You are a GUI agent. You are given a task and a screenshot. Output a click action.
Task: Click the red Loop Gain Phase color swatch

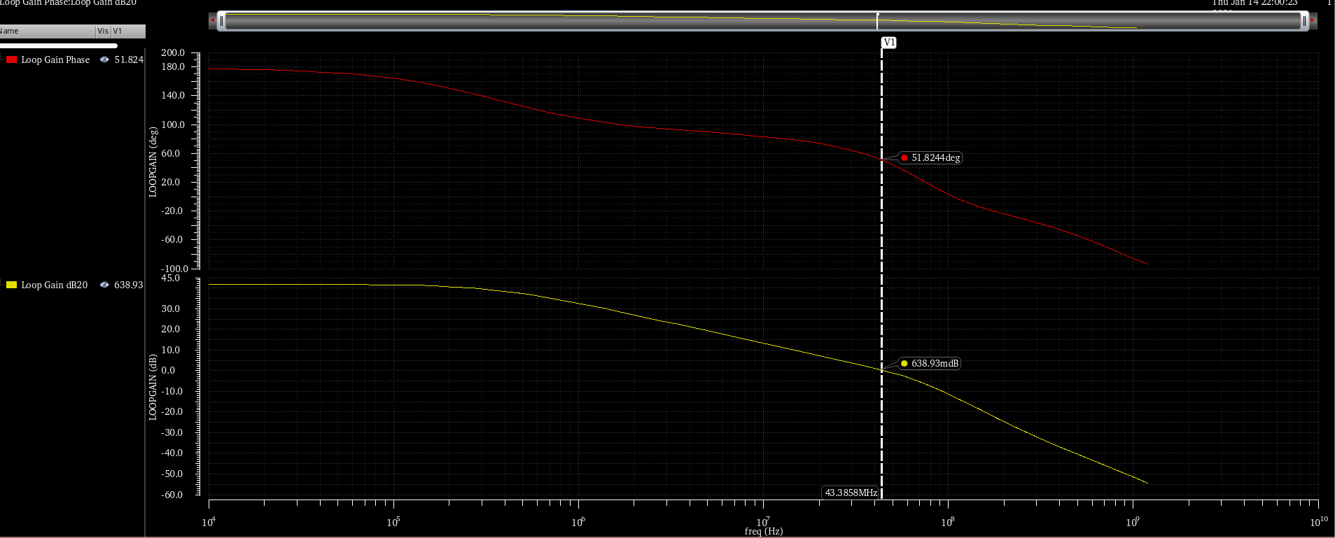[x=12, y=60]
